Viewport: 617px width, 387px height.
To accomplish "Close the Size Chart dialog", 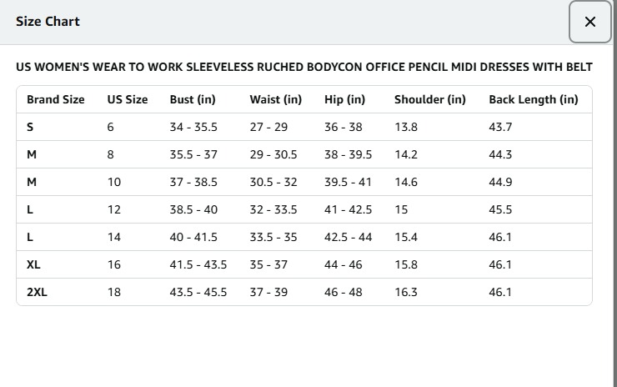I will coord(589,22).
